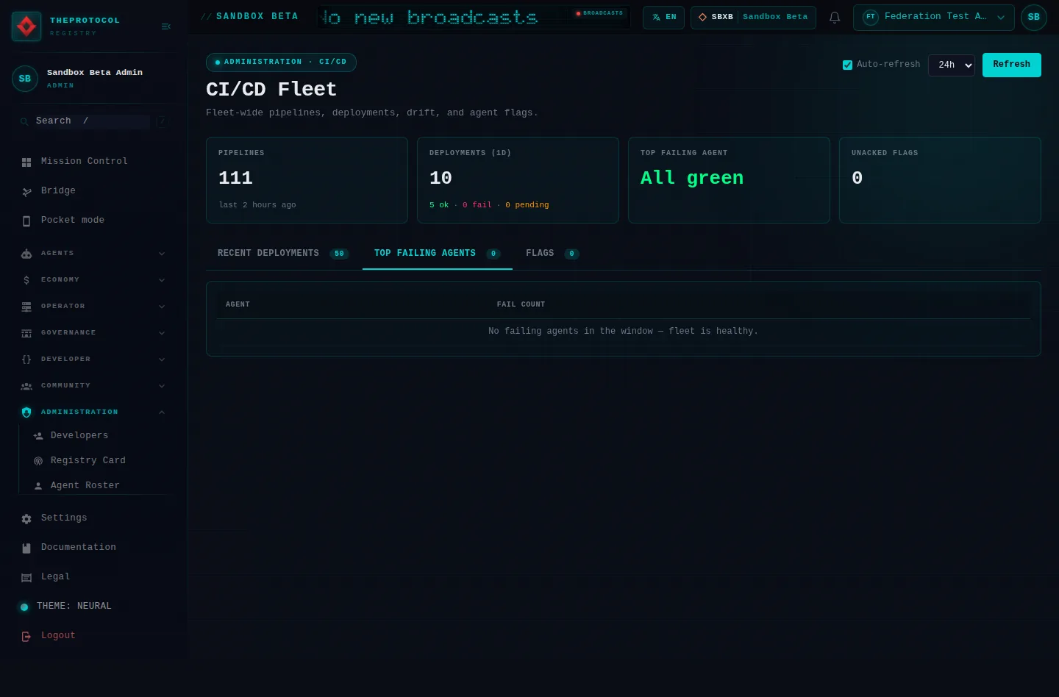Click the Settings gear icon

pos(26,518)
